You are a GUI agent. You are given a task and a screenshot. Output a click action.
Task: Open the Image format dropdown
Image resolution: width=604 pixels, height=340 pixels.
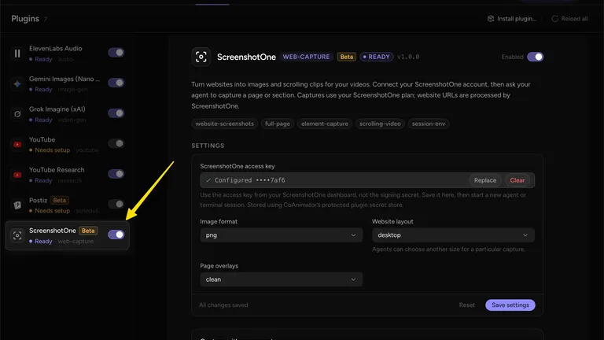tap(281, 235)
